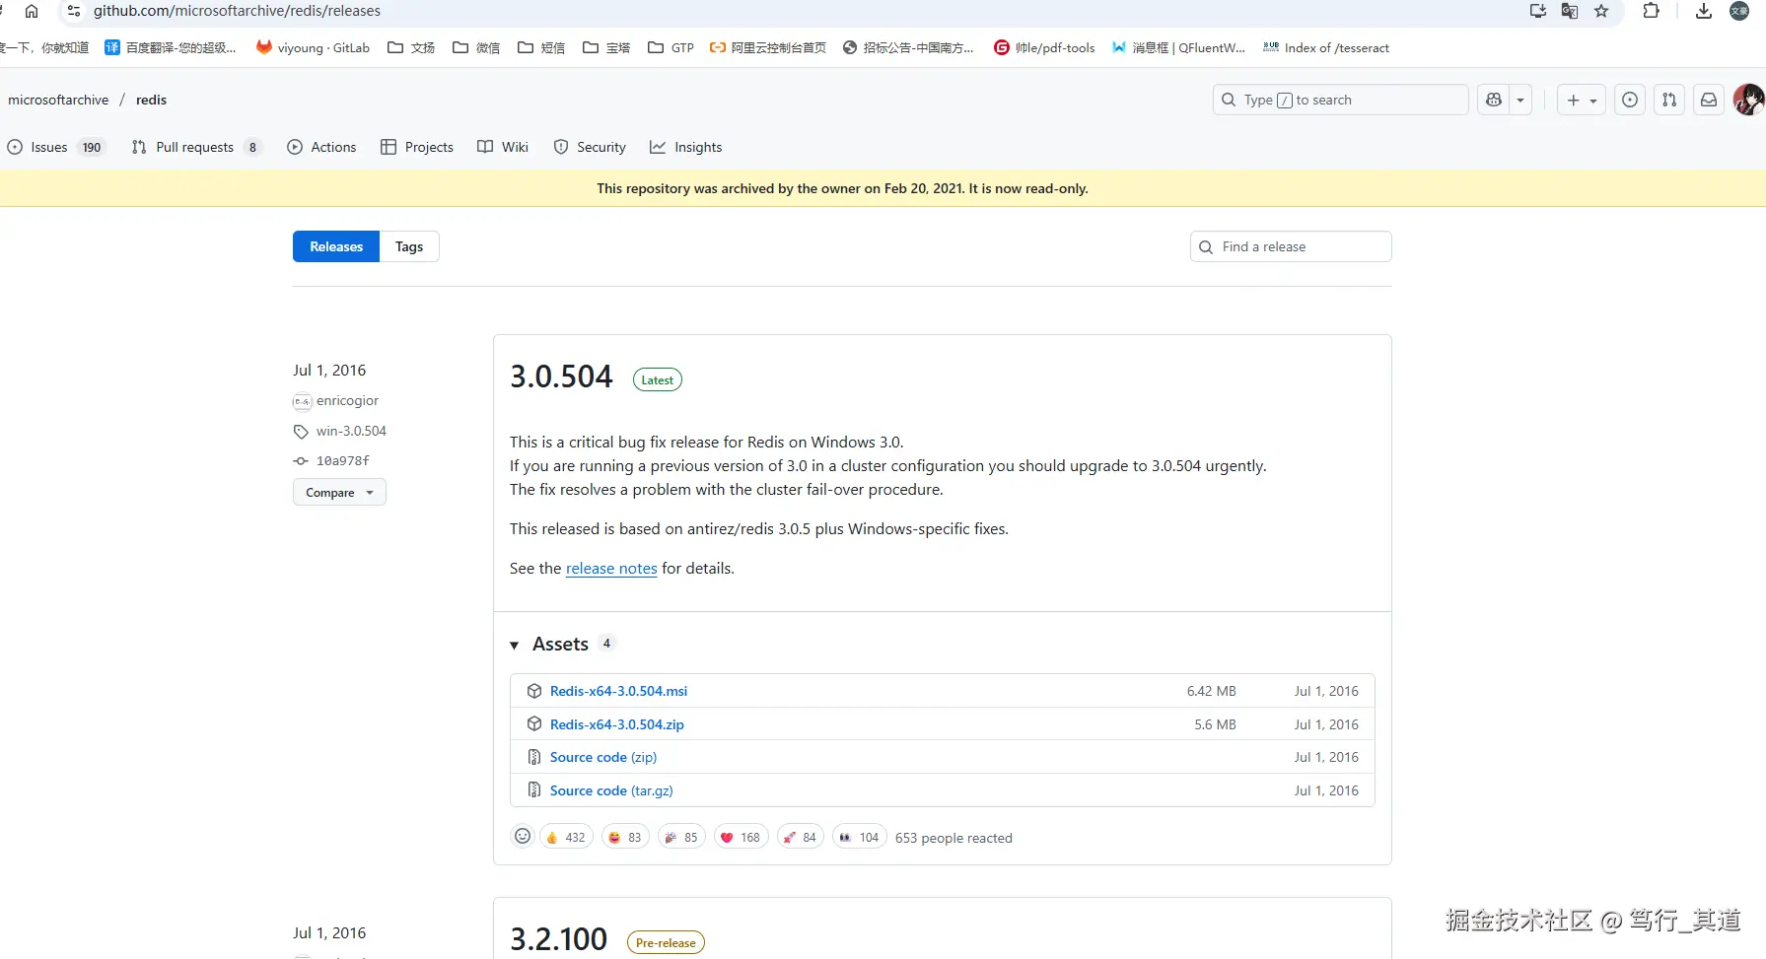Image resolution: width=1766 pixels, height=959 pixels.
Task: Open the 消息框 QFluentW... bookmark
Action: (x=1178, y=47)
